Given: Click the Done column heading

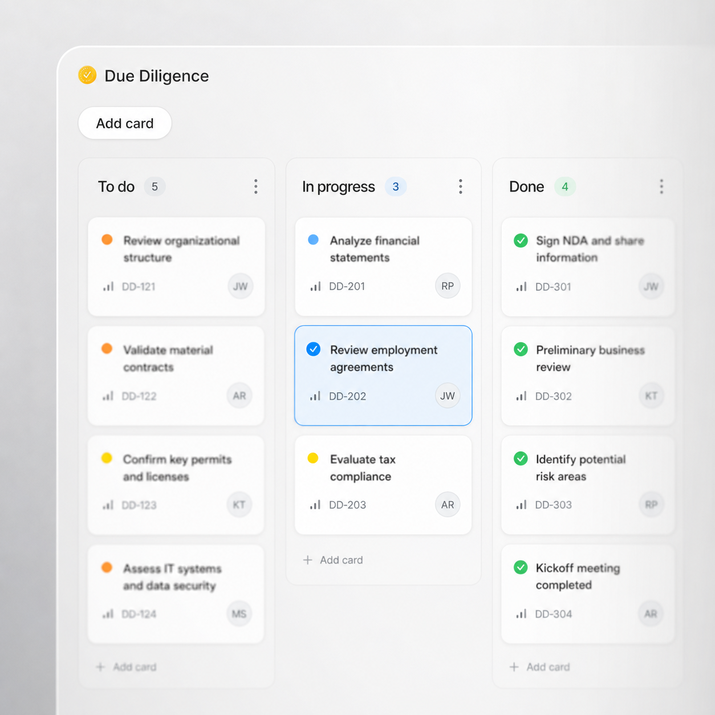Looking at the screenshot, I should [527, 186].
